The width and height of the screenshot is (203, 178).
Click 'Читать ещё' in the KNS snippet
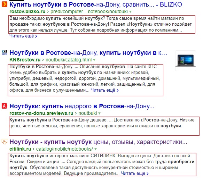point(104,90)
